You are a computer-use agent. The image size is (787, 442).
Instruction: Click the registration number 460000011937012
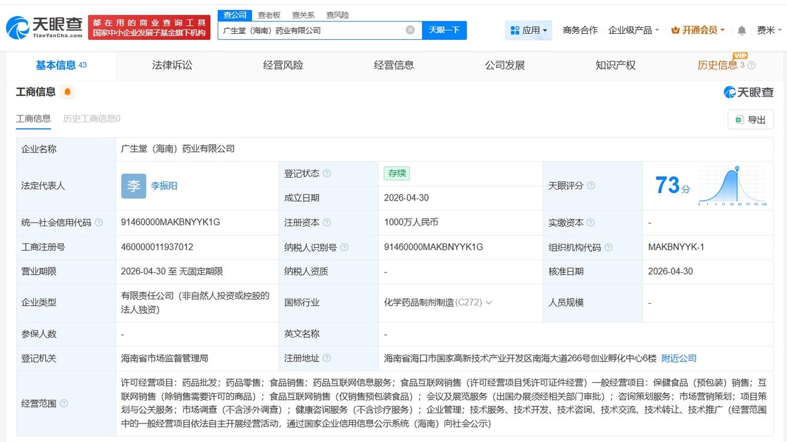157,247
